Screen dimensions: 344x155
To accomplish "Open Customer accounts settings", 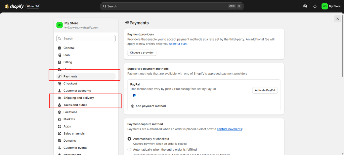I will pos(86,91).
